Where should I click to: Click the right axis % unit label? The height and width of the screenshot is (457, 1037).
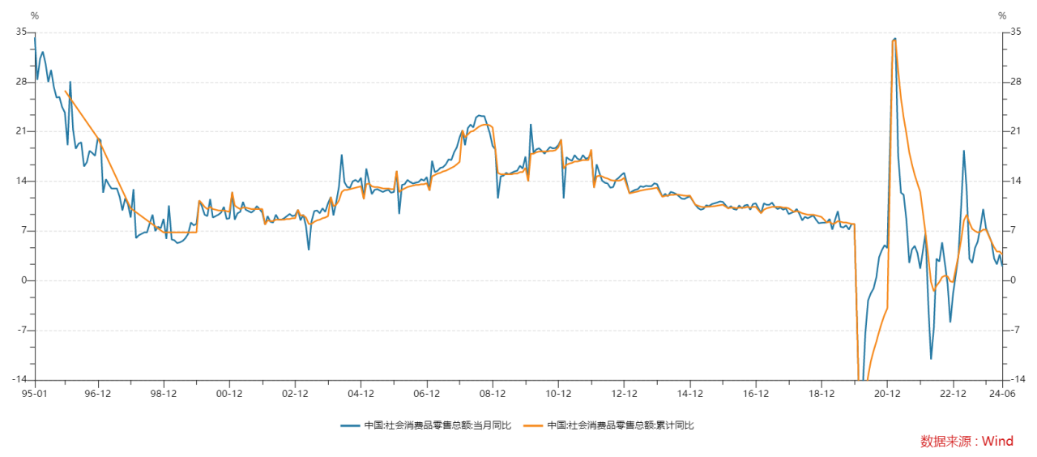click(x=1002, y=15)
